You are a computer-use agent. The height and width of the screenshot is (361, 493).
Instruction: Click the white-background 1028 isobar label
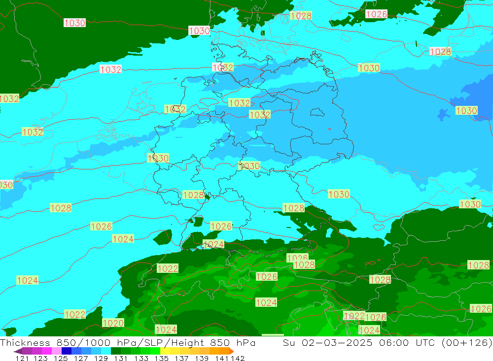pos(440,52)
